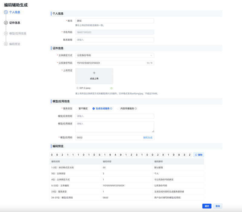The height and width of the screenshot is (212, 242).
Task: Click 随机生成 to generate random code
Action: pyautogui.click(x=148, y=137)
